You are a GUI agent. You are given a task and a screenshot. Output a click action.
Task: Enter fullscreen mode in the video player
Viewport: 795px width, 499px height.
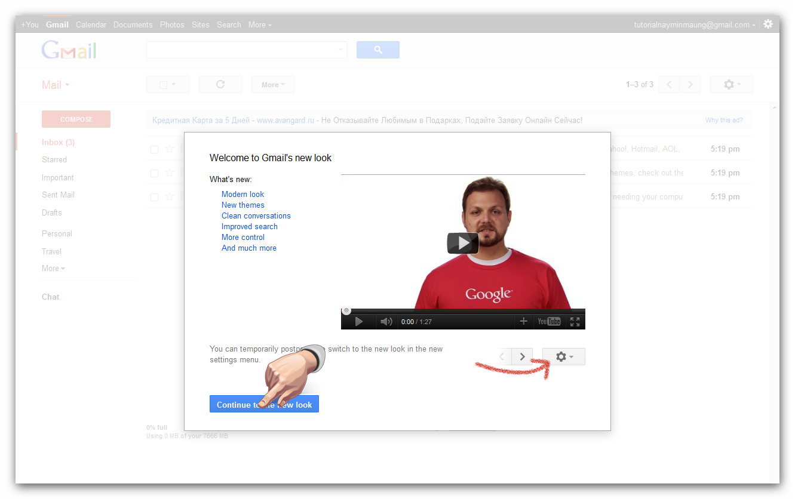575,322
